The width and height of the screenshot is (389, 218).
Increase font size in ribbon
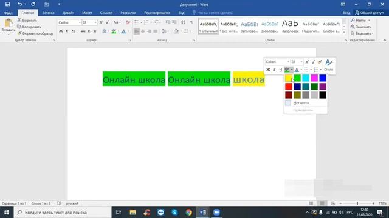pos(101,22)
